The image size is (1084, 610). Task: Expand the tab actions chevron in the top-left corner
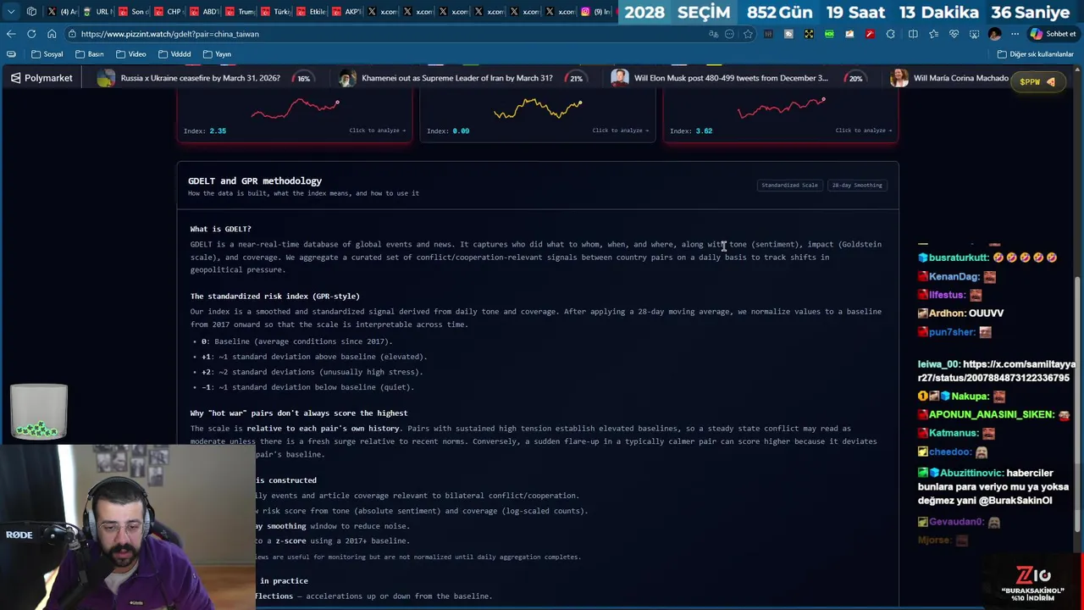[11, 12]
